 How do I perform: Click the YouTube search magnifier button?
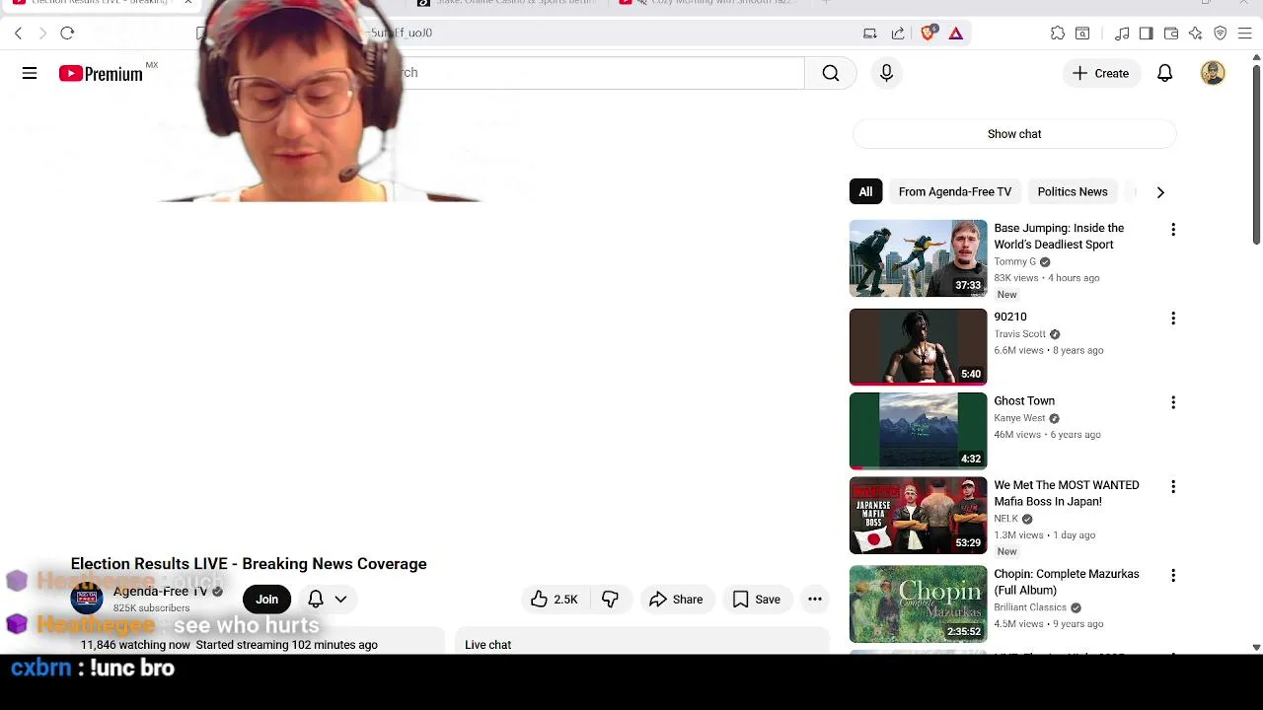(831, 73)
